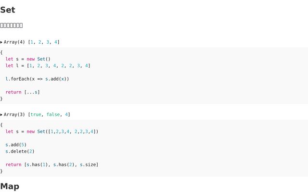Click the Map heading

click(10, 186)
